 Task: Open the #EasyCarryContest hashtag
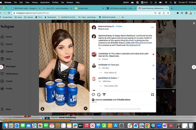[143, 43]
